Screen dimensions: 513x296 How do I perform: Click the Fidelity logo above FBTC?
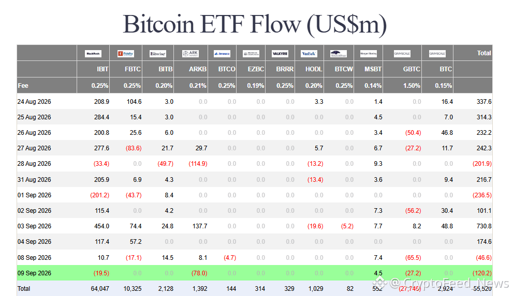[126, 54]
